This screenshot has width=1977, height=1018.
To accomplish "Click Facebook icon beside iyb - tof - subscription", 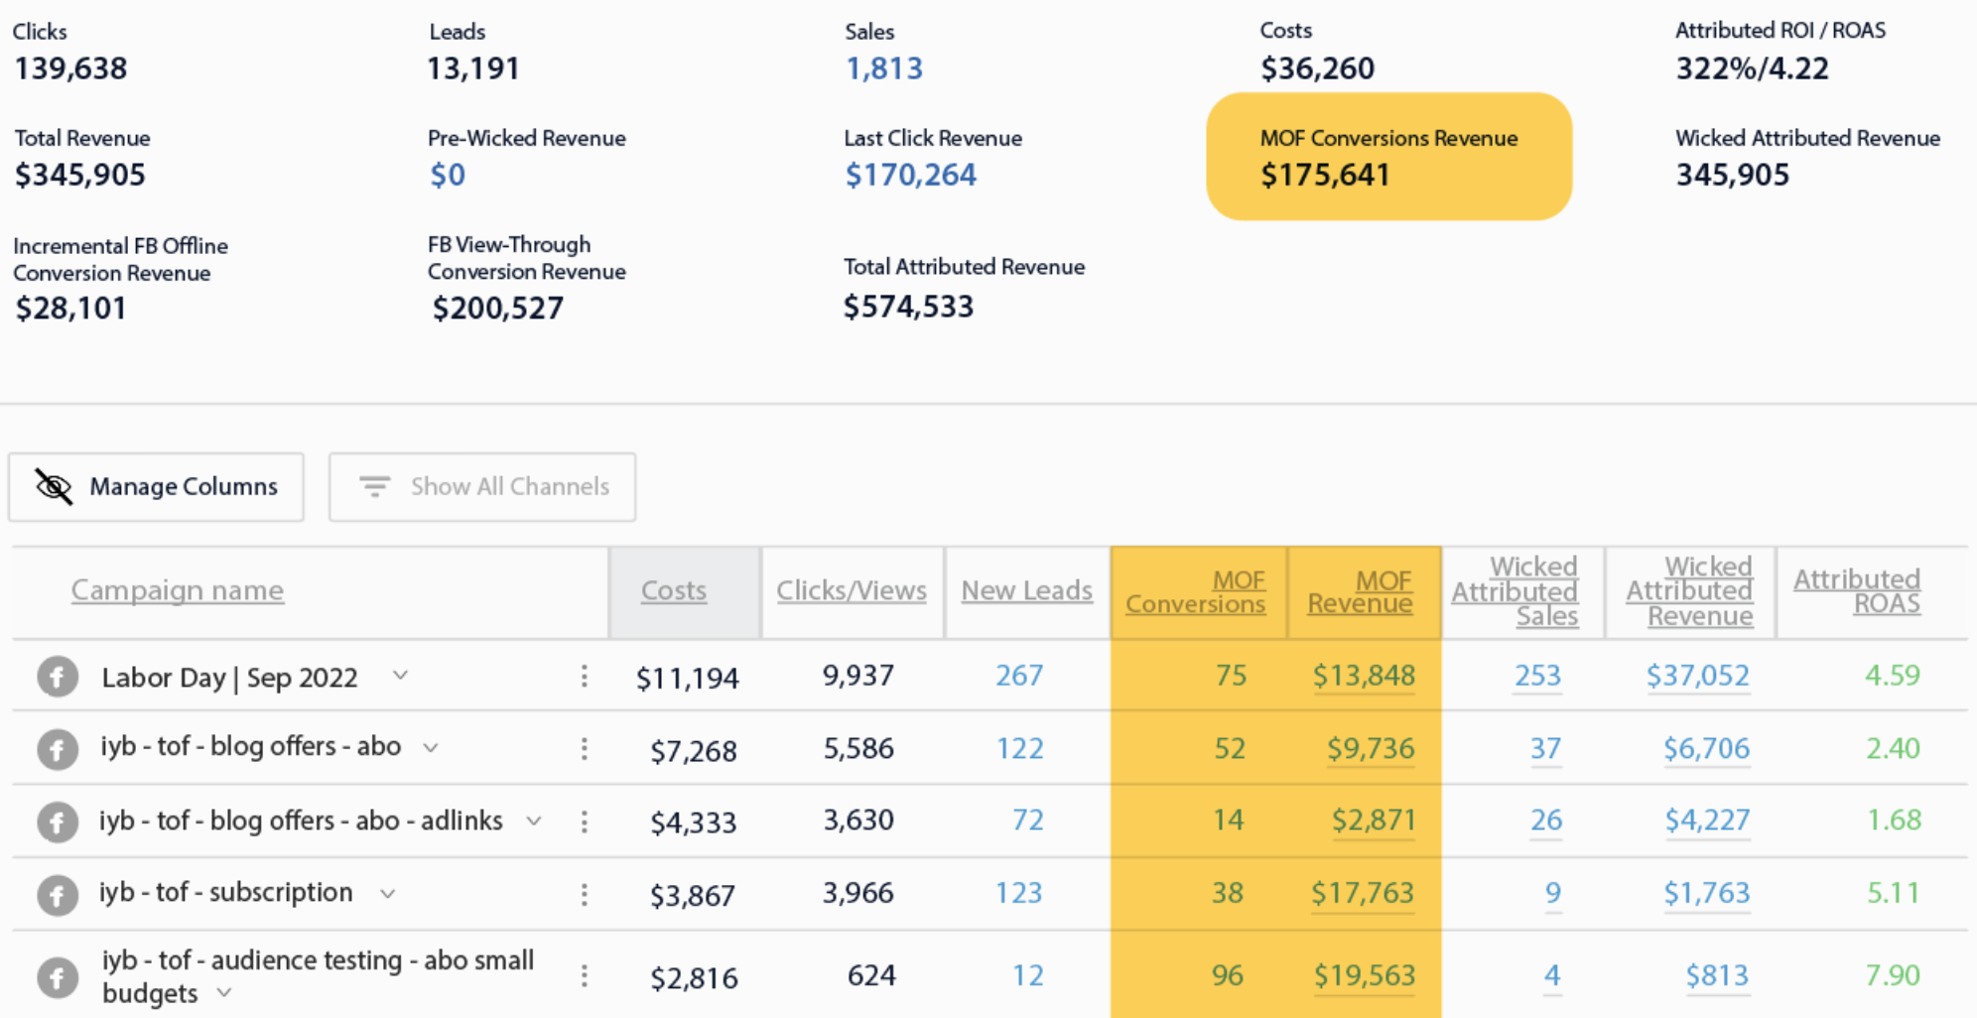I will 58,895.
